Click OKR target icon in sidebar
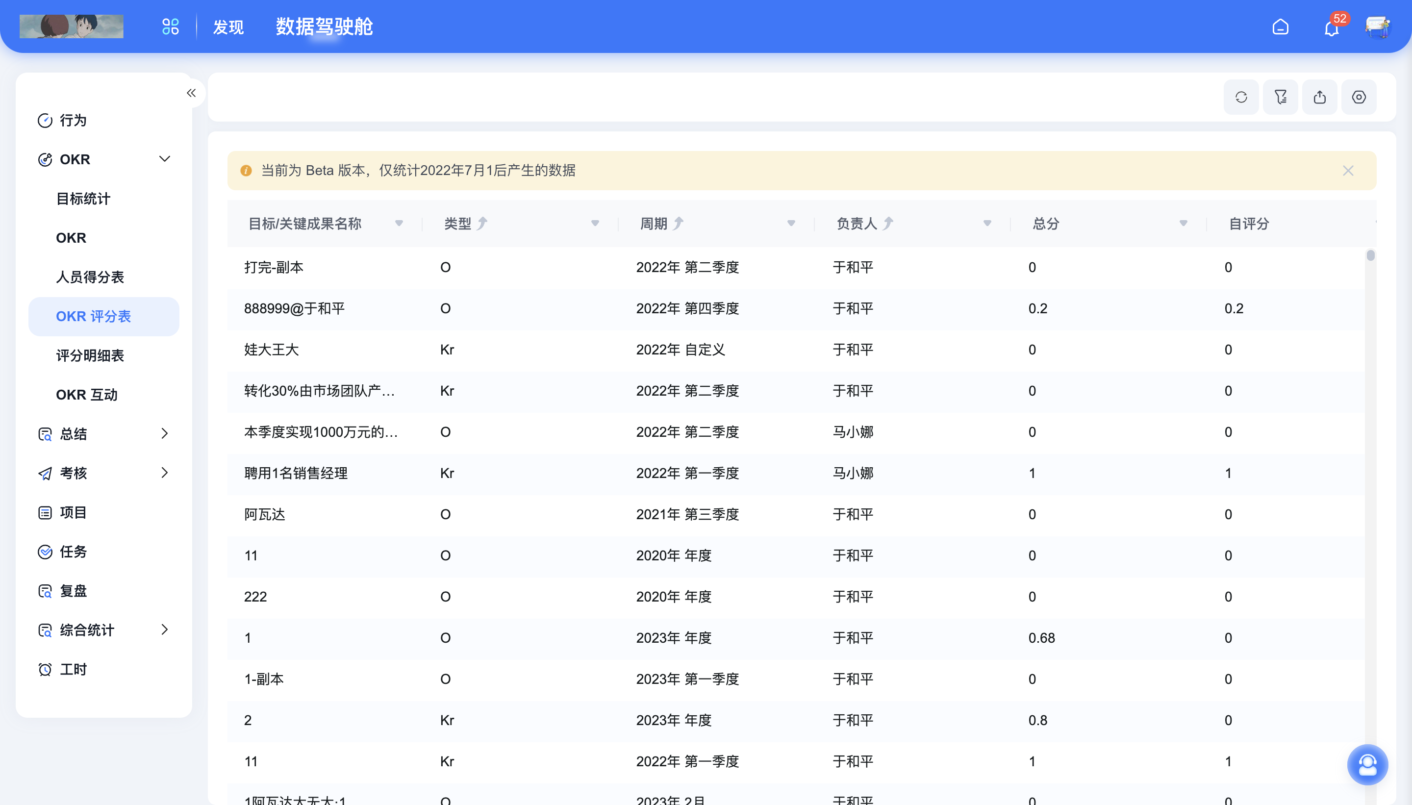 click(45, 160)
